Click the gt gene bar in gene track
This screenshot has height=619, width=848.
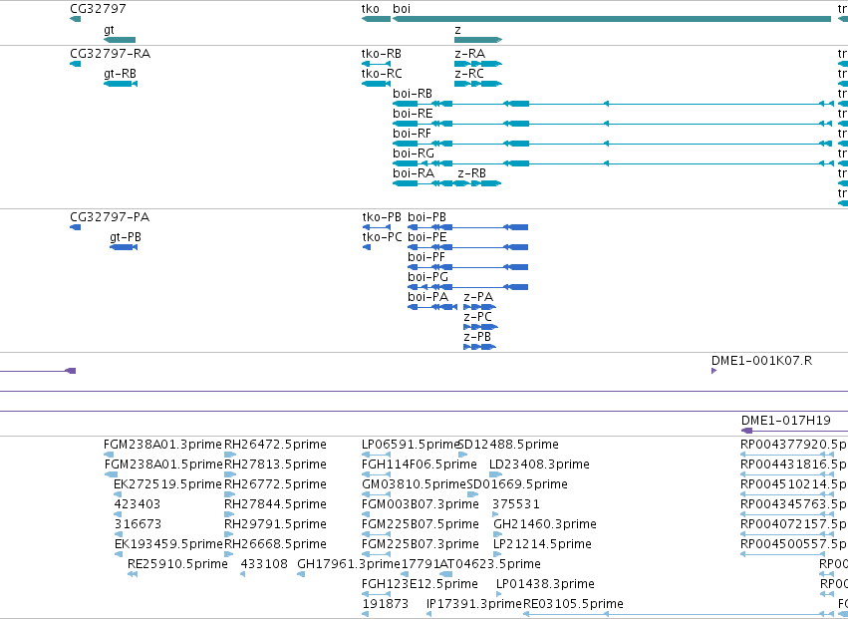tap(120, 40)
